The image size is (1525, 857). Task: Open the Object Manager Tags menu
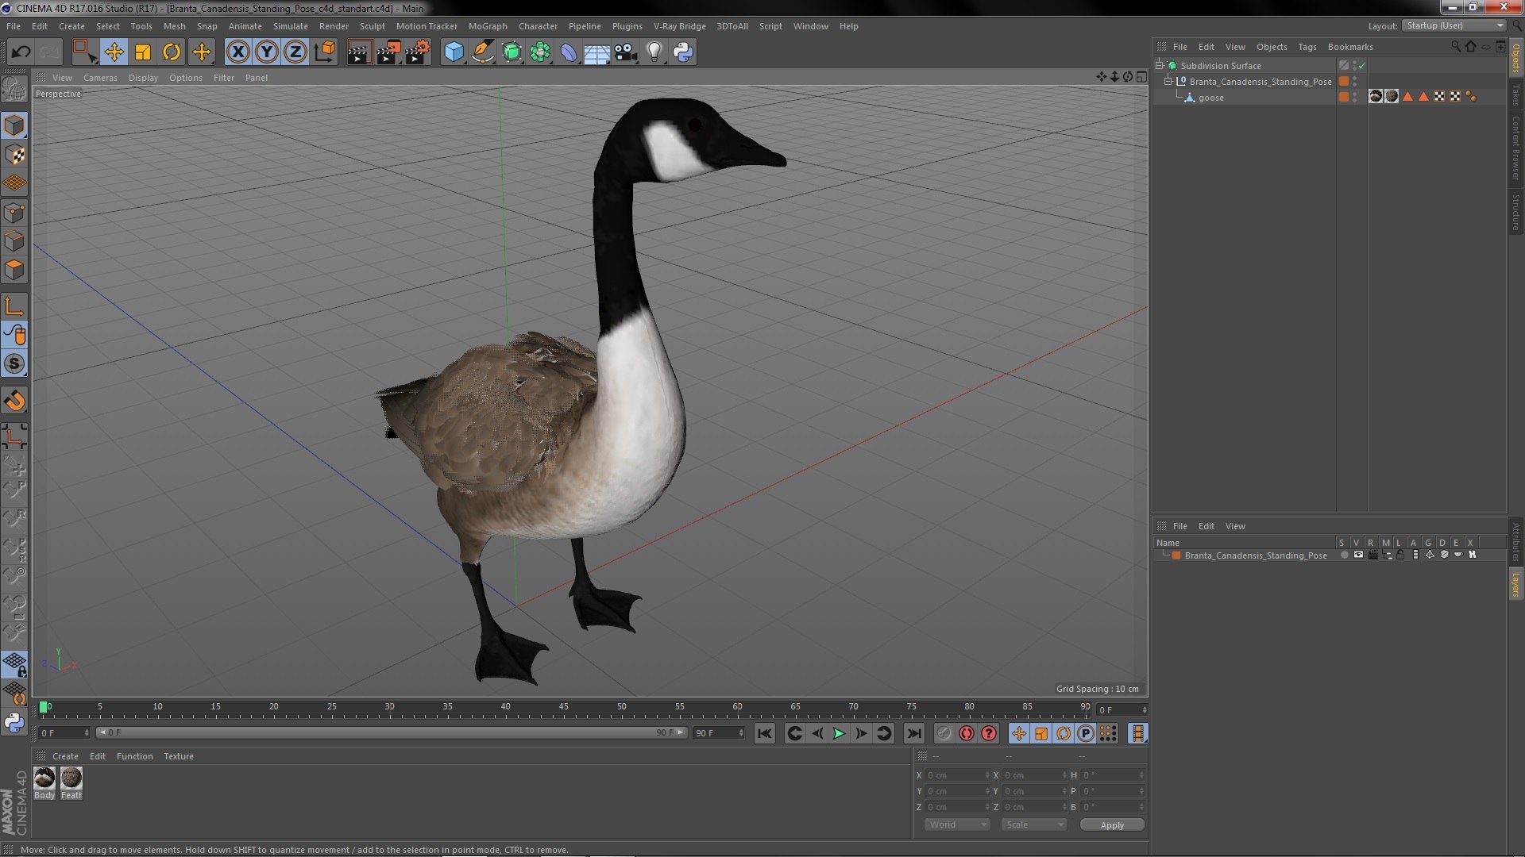[x=1307, y=47]
